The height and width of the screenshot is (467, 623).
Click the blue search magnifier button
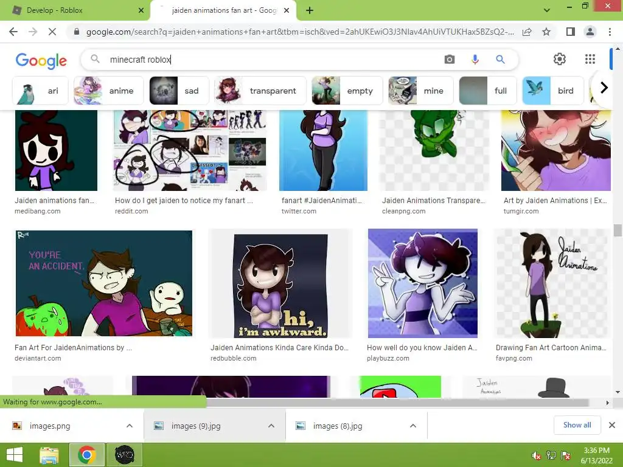point(500,60)
